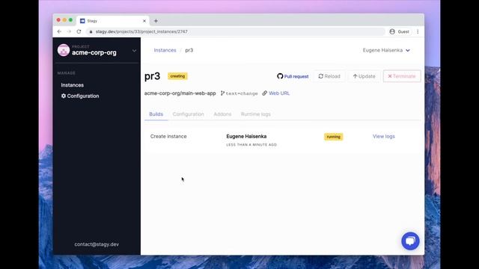479x269 pixels.
Task: Open Instances in the sidebar
Action: tap(72, 85)
